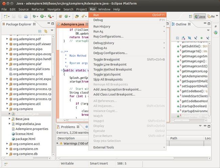Switch to the Re perspective button
This screenshot has width=220, height=168.
pos(211,16)
